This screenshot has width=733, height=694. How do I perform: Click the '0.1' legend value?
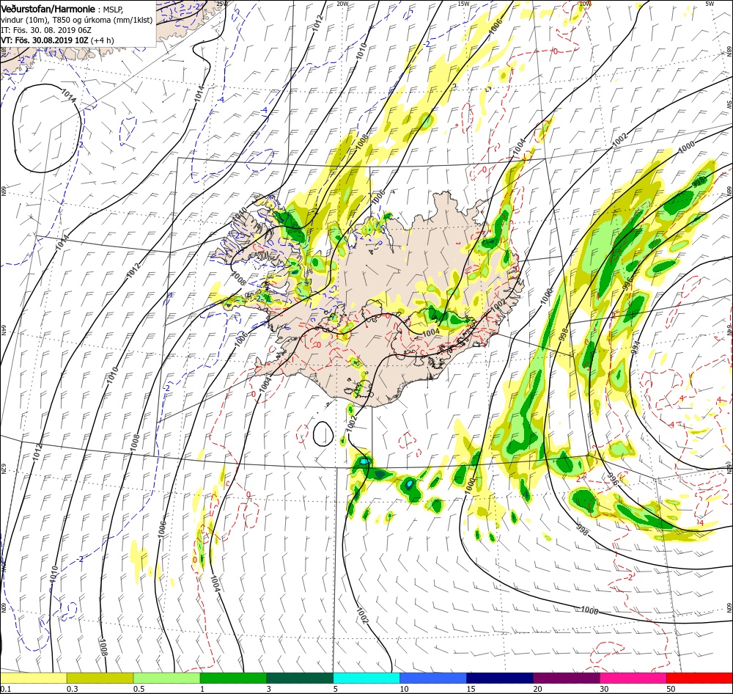pyautogui.click(x=6, y=689)
